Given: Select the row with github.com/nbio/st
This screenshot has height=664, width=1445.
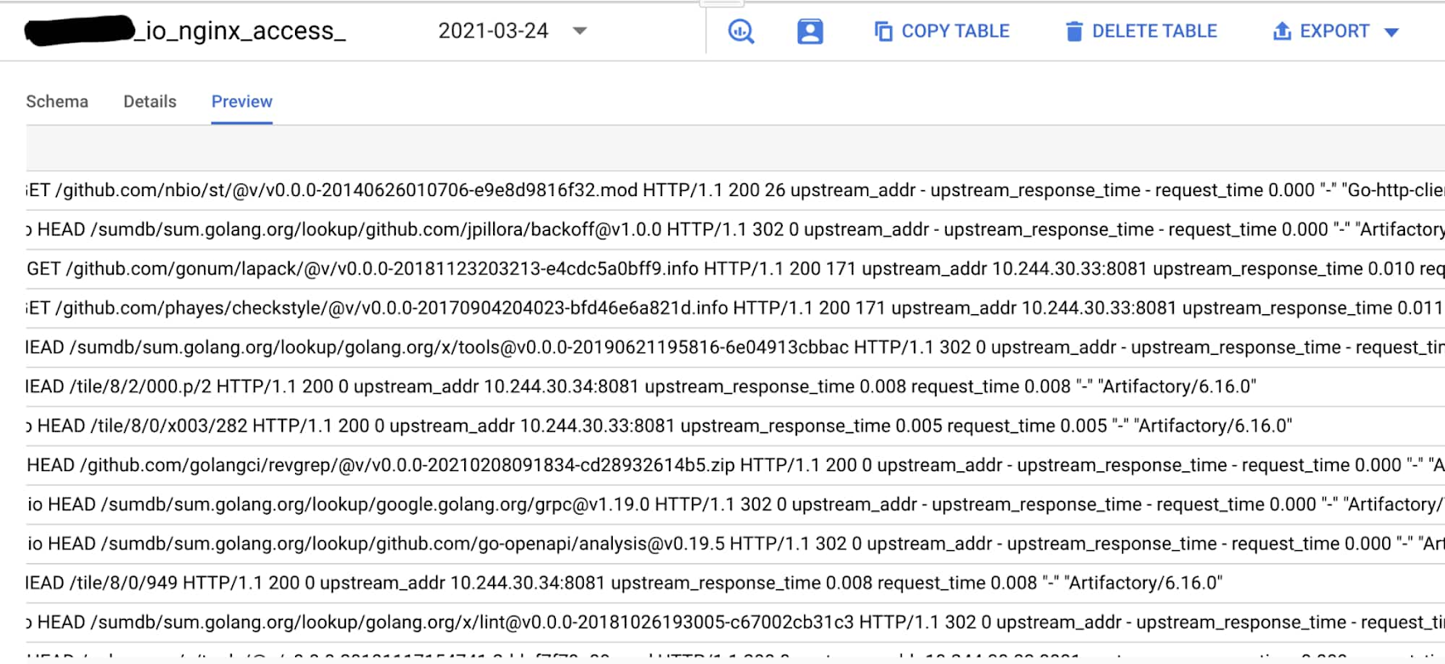Looking at the screenshot, I should coord(735,190).
